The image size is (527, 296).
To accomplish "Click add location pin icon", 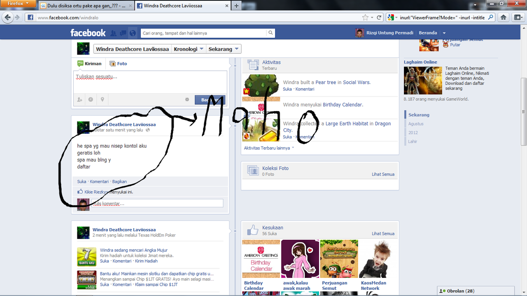I will coord(102,99).
